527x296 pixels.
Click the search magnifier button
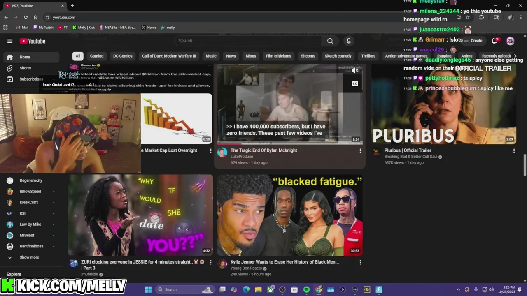[x=330, y=41]
